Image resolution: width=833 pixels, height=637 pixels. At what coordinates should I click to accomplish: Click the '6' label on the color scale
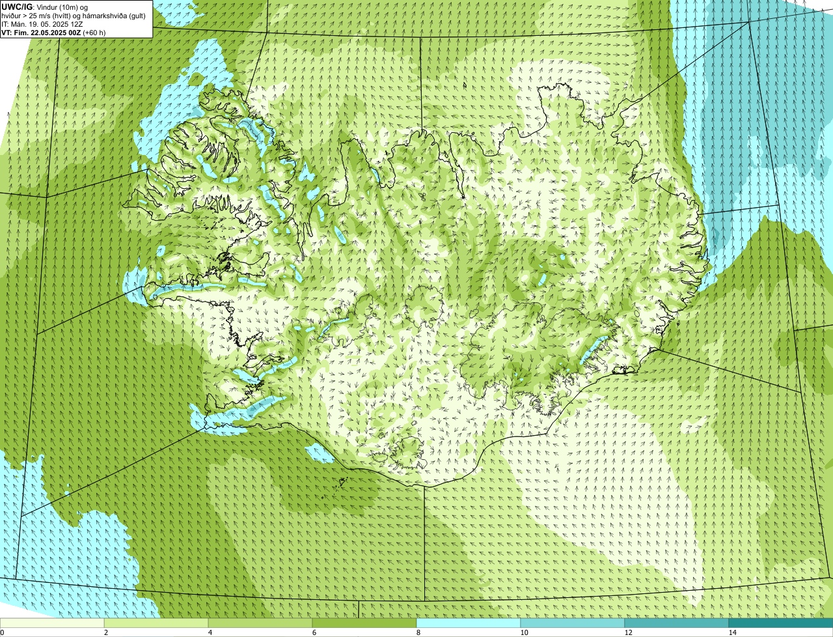tap(314, 632)
